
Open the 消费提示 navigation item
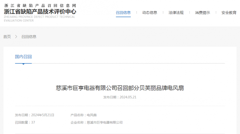coord(202,13)
